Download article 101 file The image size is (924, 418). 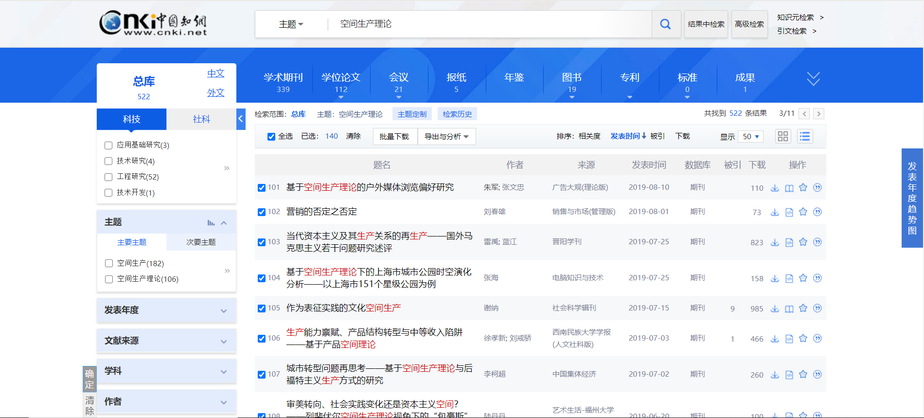[x=775, y=188]
